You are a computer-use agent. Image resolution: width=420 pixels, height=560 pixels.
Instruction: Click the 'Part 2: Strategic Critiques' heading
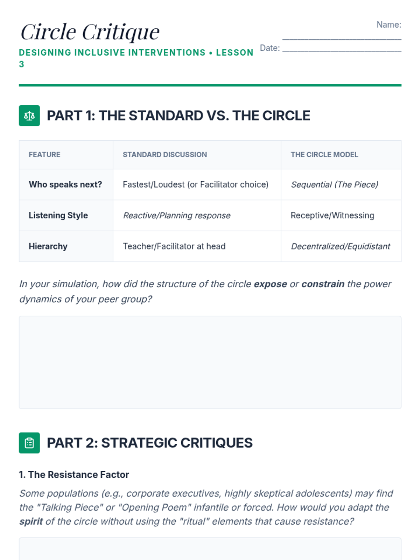[x=149, y=443]
